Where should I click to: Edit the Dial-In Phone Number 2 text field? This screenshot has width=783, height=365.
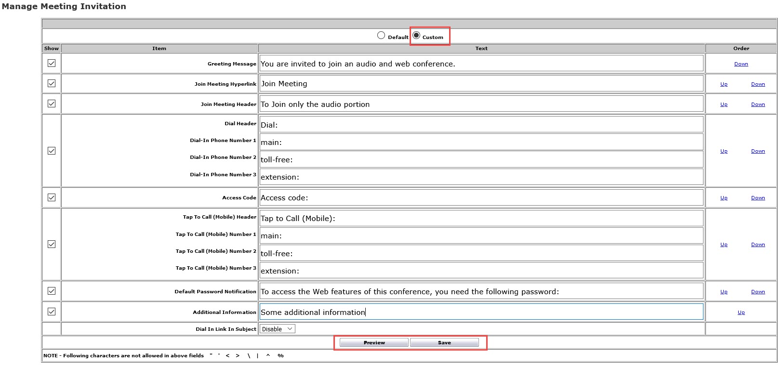pyautogui.click(x=481, y=159)
